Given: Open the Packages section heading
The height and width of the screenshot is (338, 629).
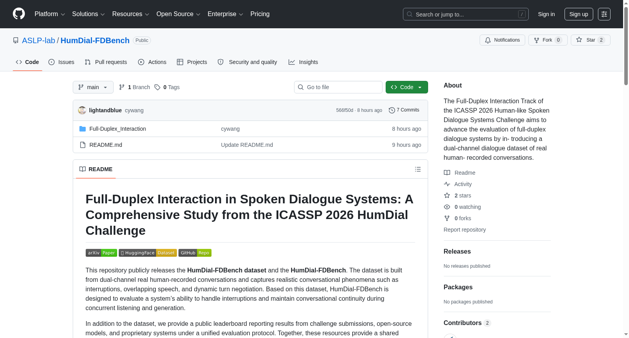Looking at the screenshot, I should 458,287.
